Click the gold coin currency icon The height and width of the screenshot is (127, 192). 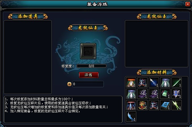[69, 84]
